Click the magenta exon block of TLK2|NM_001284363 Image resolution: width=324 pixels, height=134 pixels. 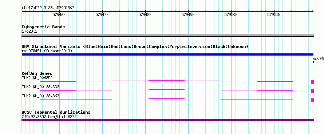312,100
